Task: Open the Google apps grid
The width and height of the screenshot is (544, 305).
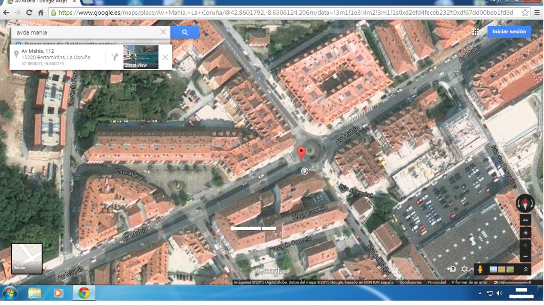Action: (475, 32)
